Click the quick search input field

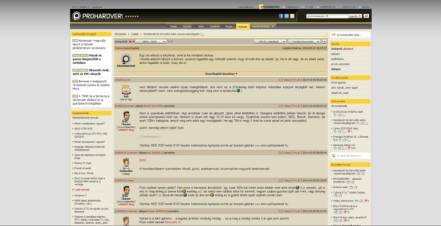click(327, 16)
